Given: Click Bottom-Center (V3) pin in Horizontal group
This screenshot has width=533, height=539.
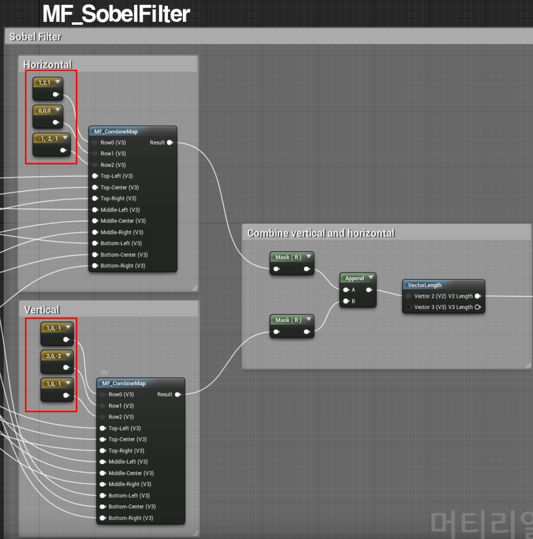Looking at the screenshot, I should click(x=95, y=254).
